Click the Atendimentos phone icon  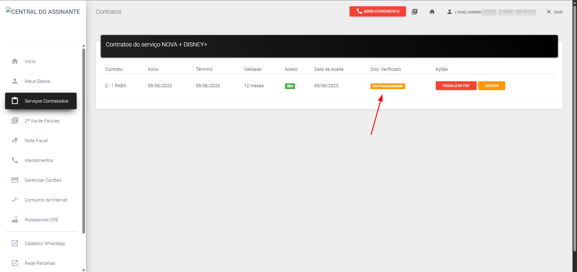15,160
